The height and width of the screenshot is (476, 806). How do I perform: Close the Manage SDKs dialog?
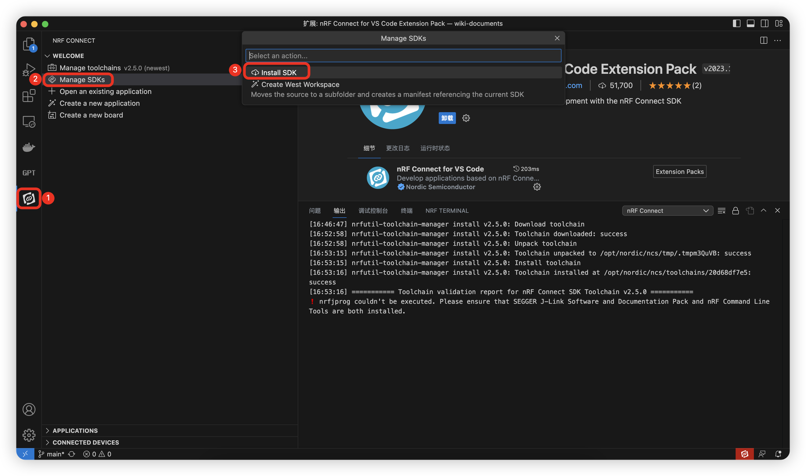pyautogui.click(x=557, y=38)
